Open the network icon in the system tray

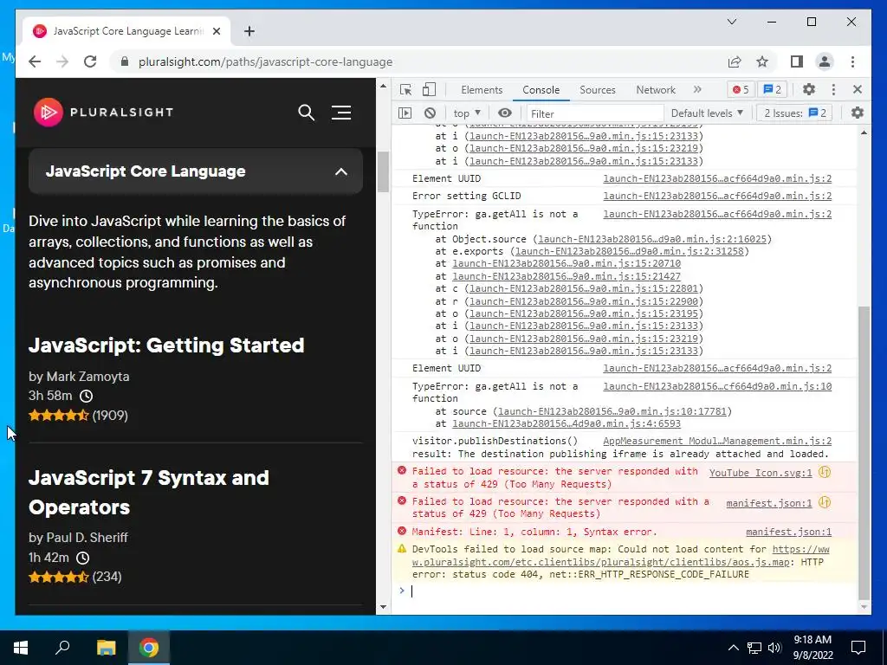click(x=754, y=648)
